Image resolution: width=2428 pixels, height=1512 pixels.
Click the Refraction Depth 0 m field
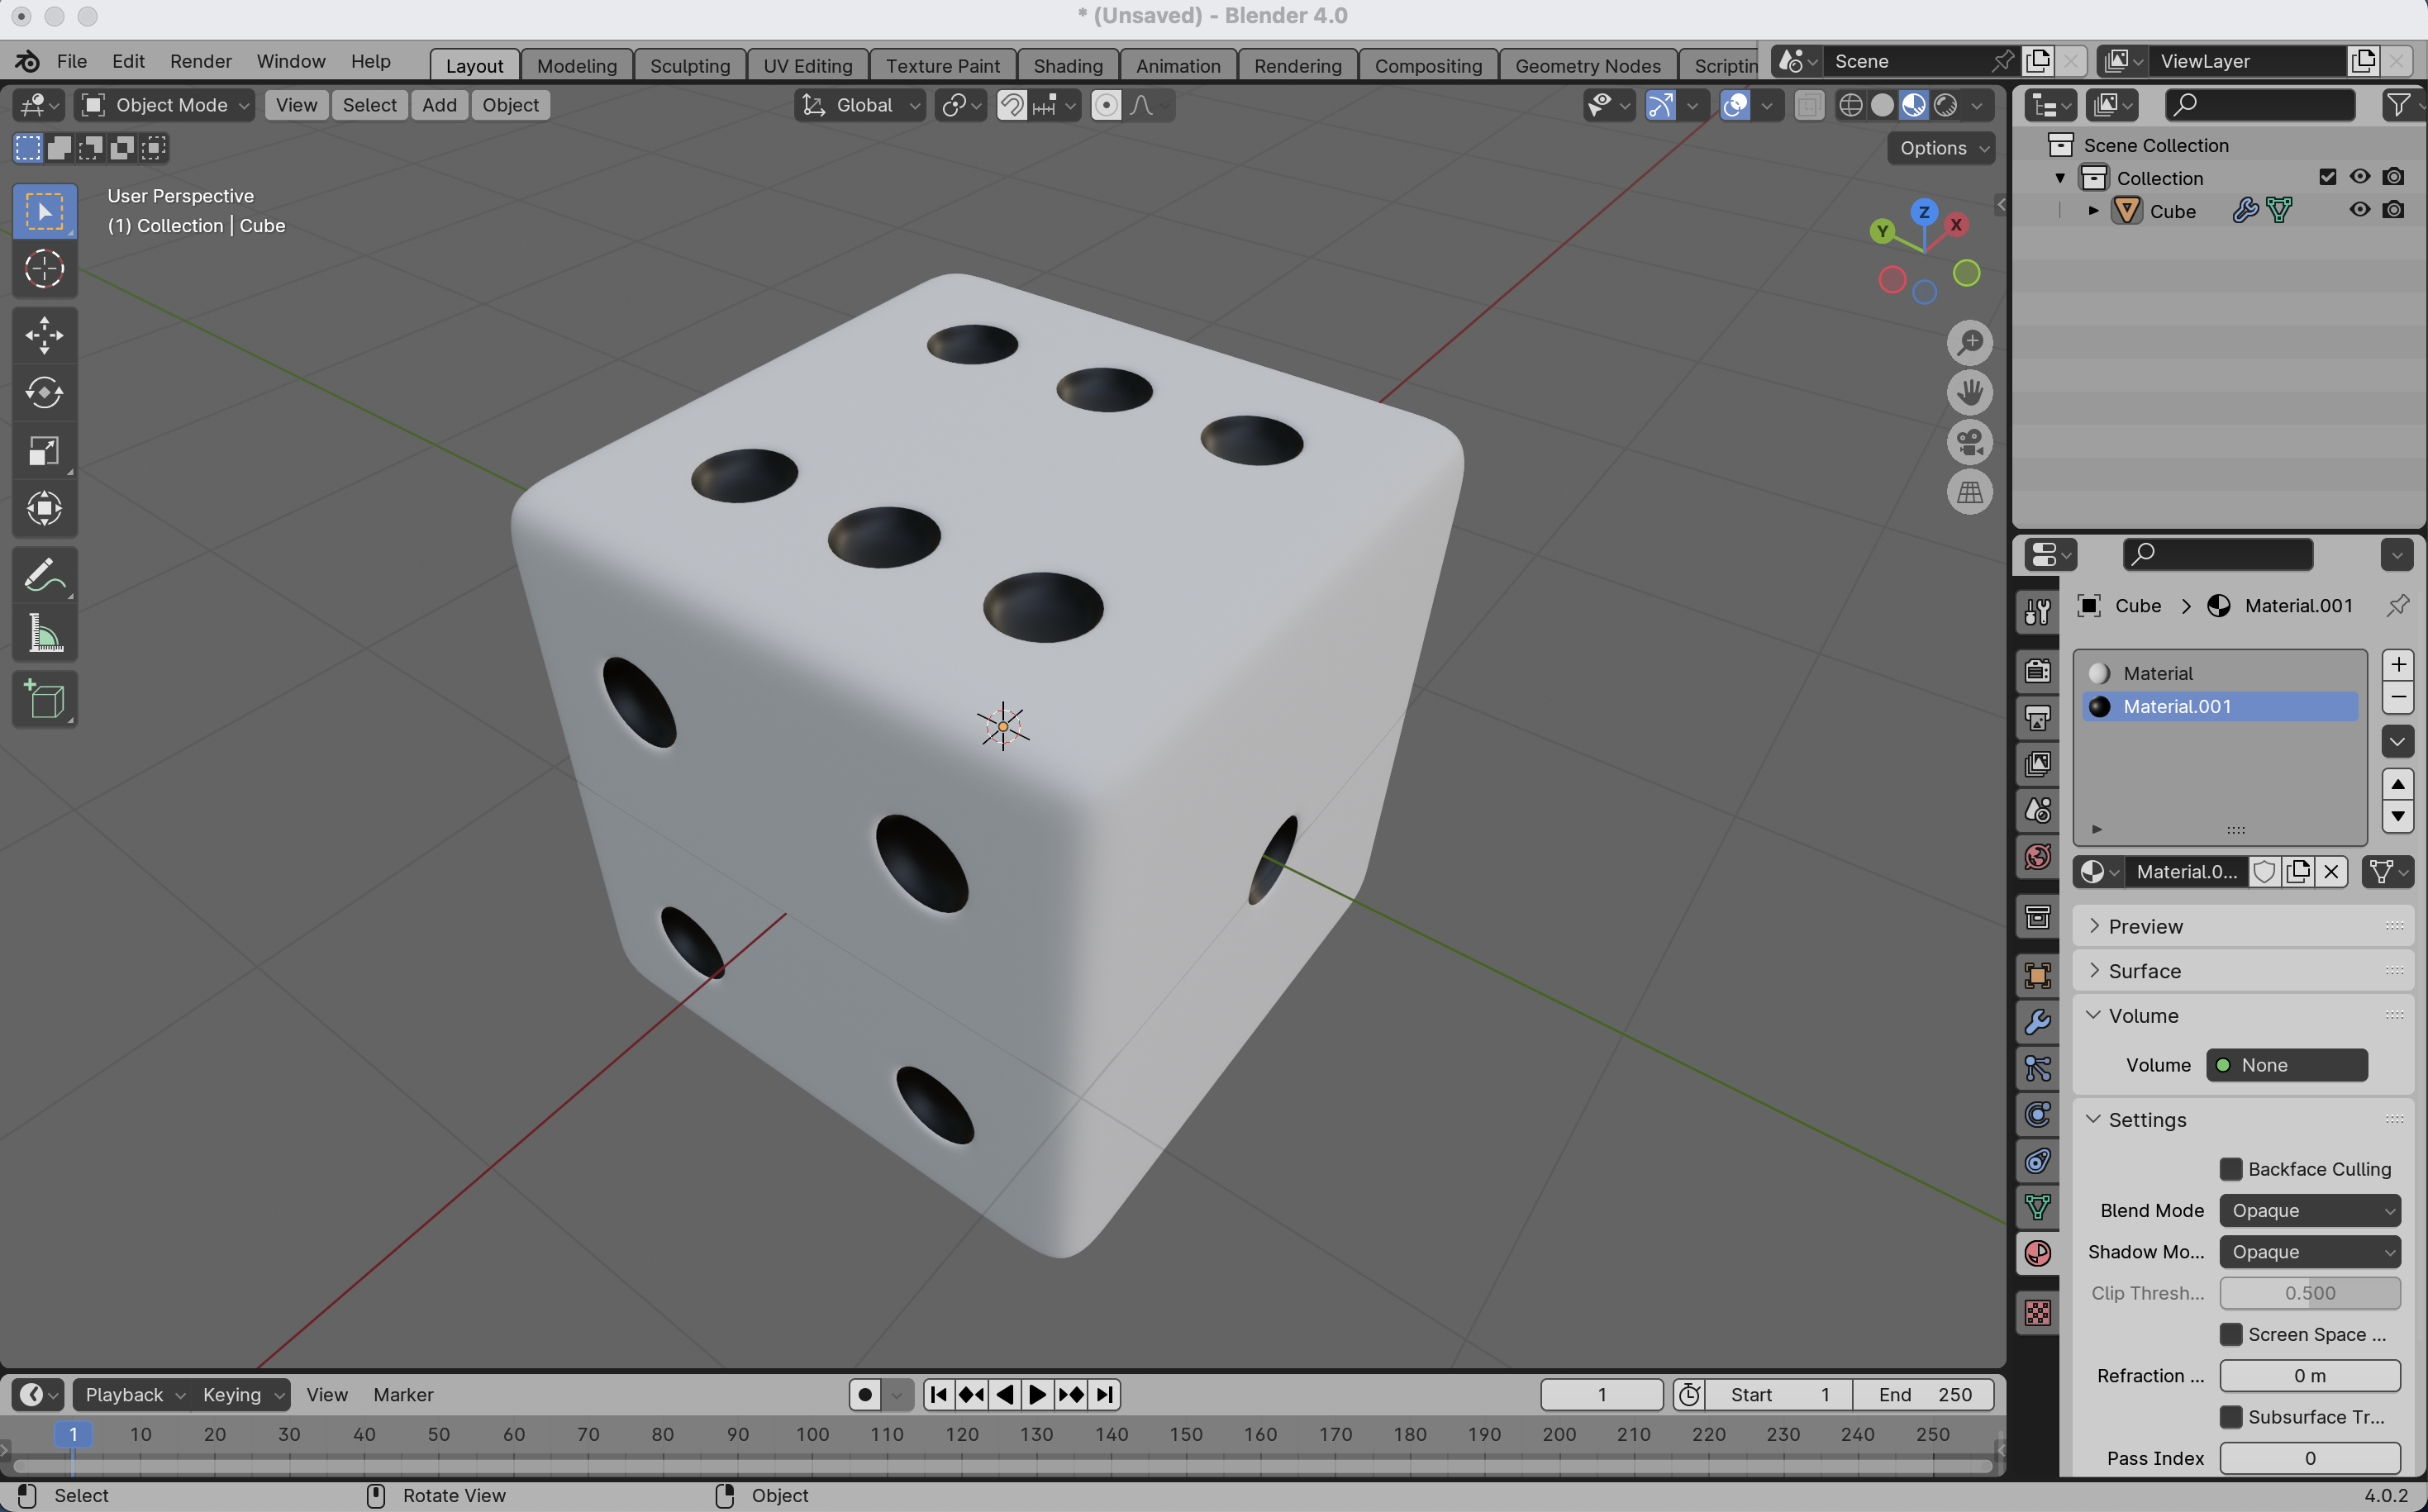pyautogui.click(x=2309, y=1376)
